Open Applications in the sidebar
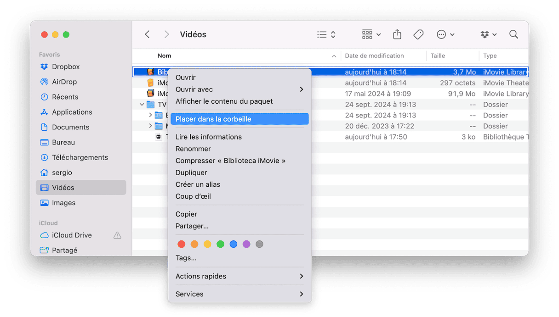This screenshot has width=559, height=317. tap(81, 112)
